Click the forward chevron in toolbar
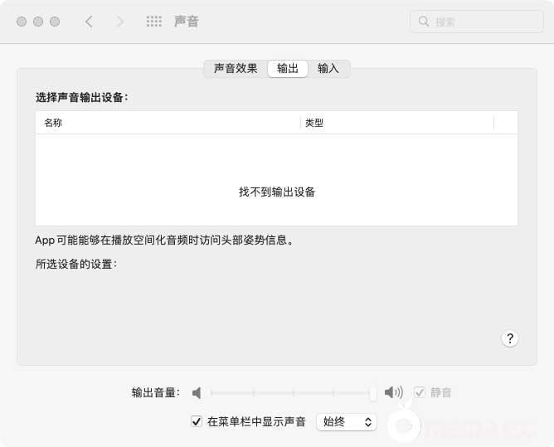Screen dimensions: 554x447 [120, 22]
